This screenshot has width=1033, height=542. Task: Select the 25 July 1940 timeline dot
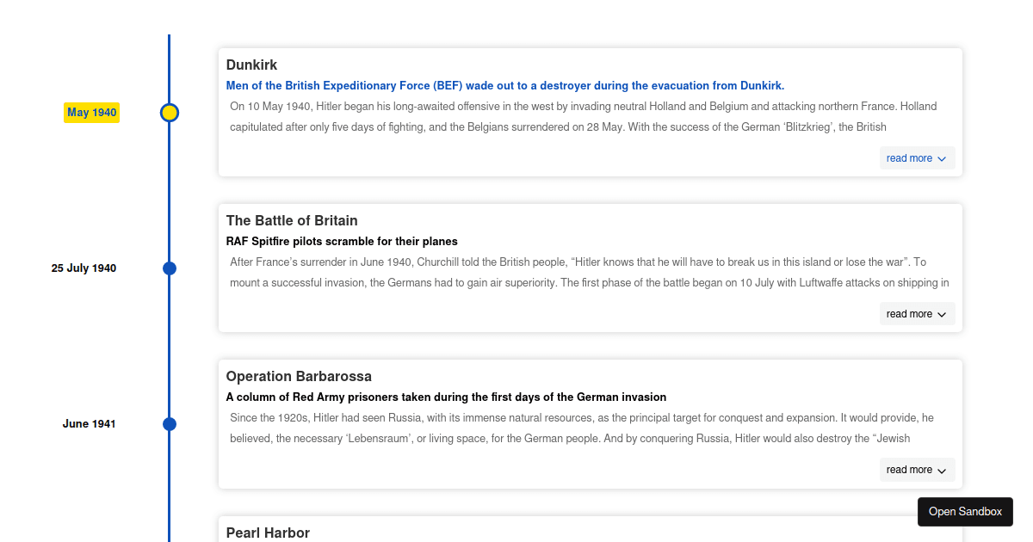click(x=170, y=268)
